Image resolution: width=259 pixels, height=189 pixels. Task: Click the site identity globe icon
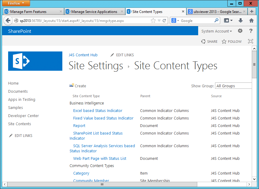[x=16, y=21]
